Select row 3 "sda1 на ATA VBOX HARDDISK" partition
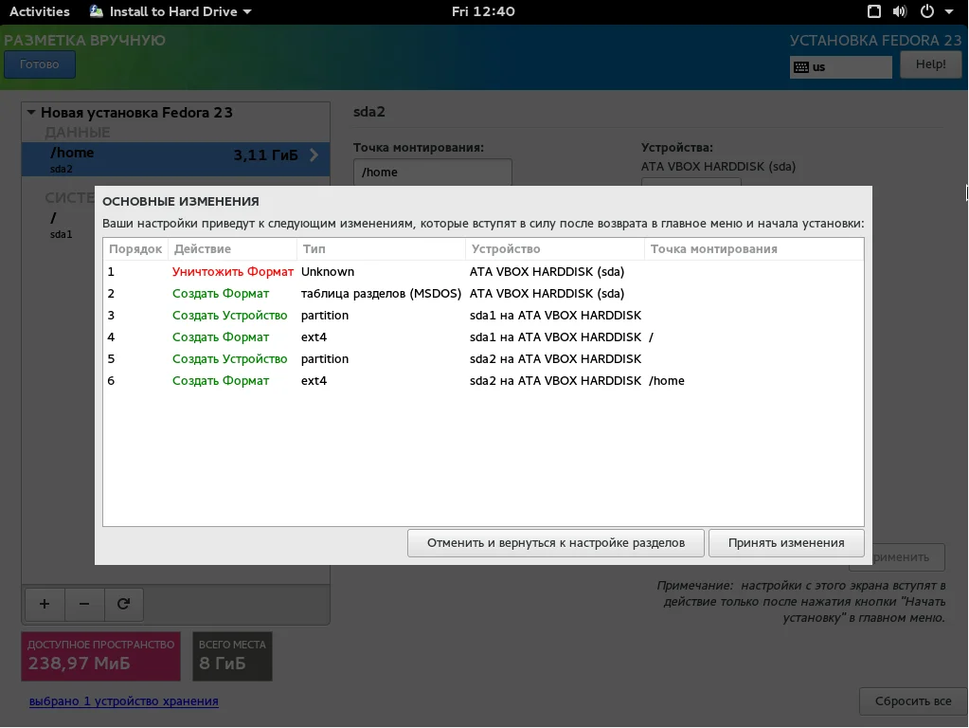969x728 pixels. [x=483, y=315]
